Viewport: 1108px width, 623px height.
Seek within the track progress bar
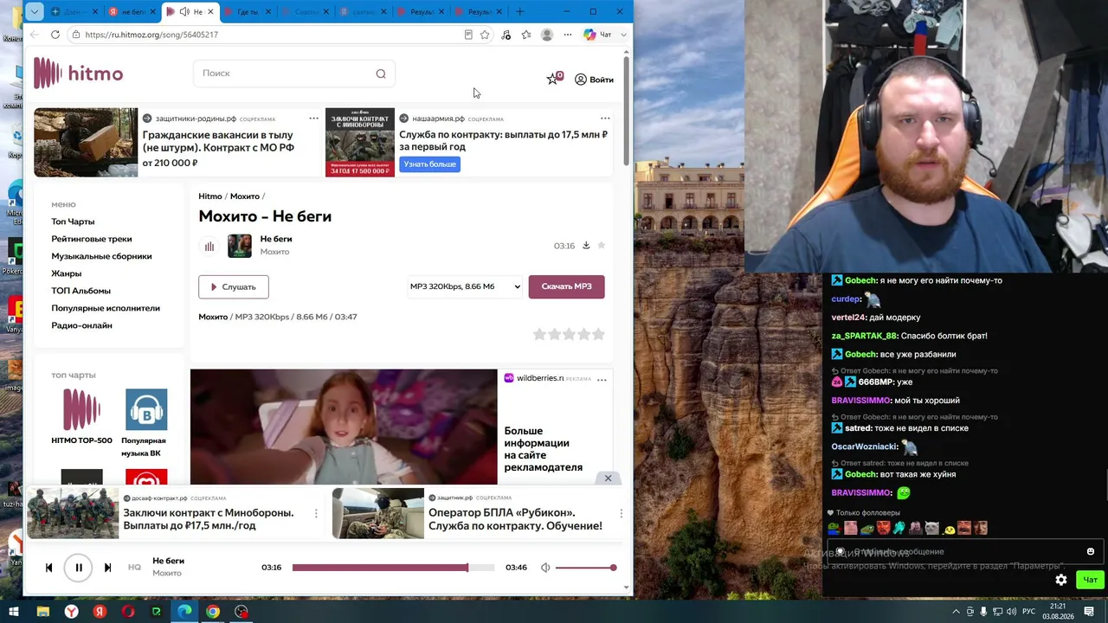(x=393, y=568)
